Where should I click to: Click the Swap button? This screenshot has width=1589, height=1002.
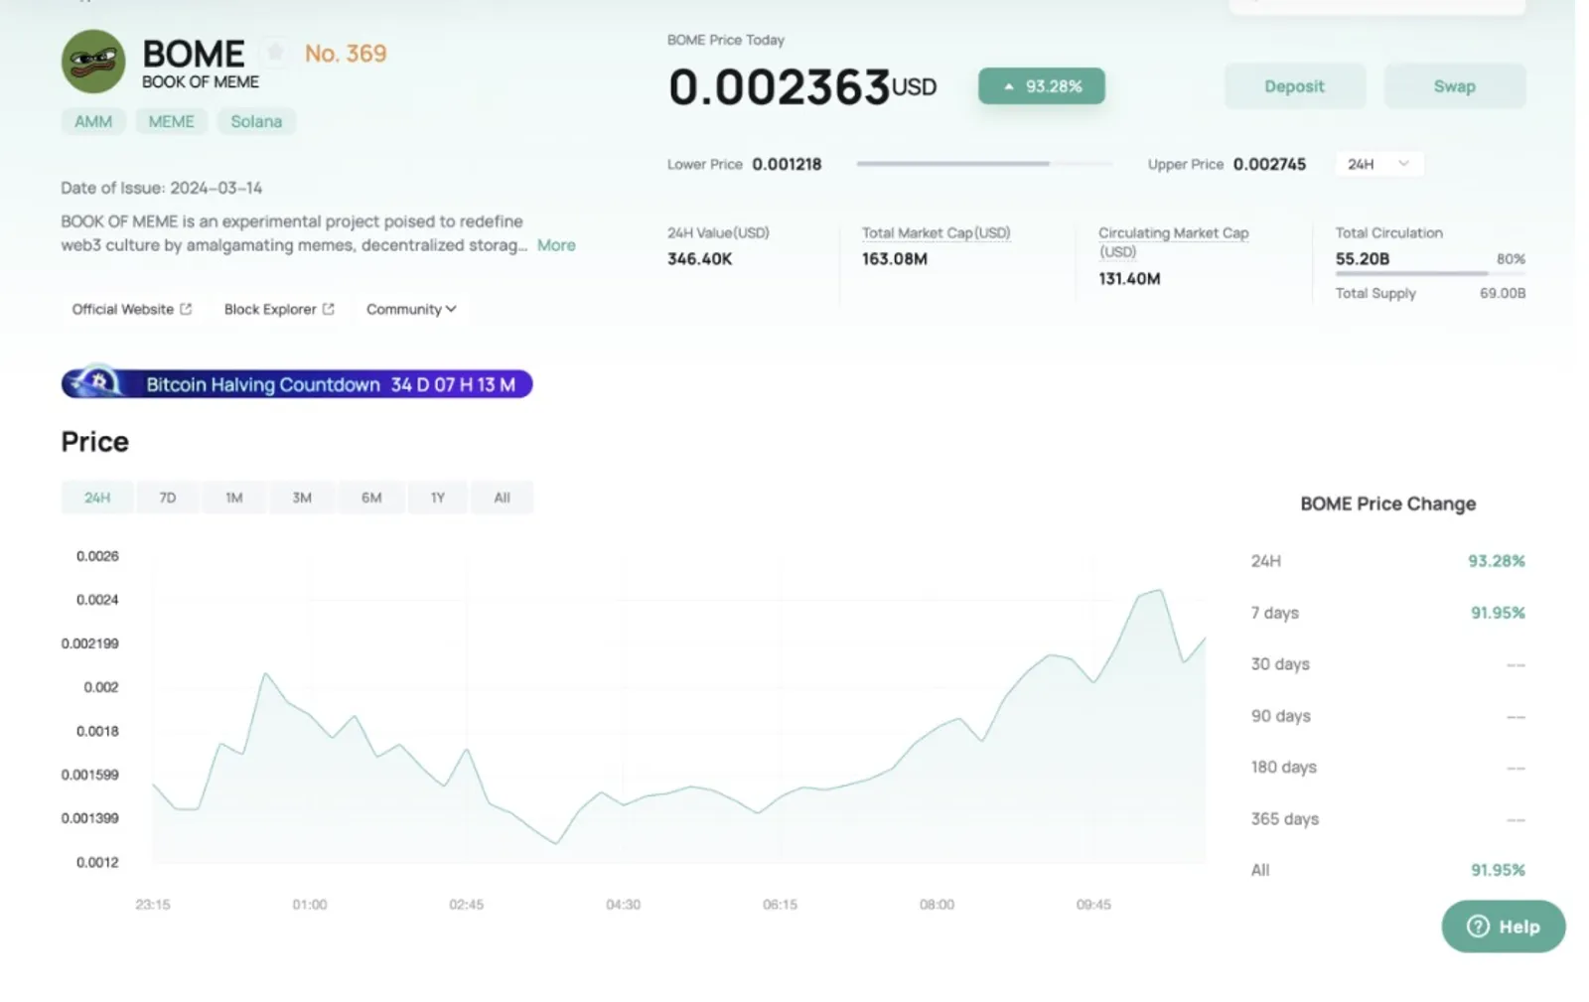pos(1455,86)
